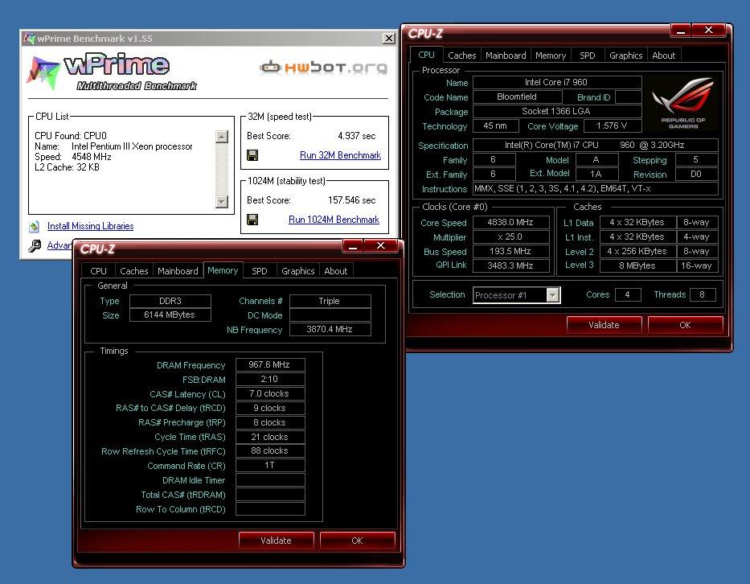The width and height of the screenshot is (750, 584).
Task: Open Mainboard tab in the right CPU-Z window
Action: point(506,56)
